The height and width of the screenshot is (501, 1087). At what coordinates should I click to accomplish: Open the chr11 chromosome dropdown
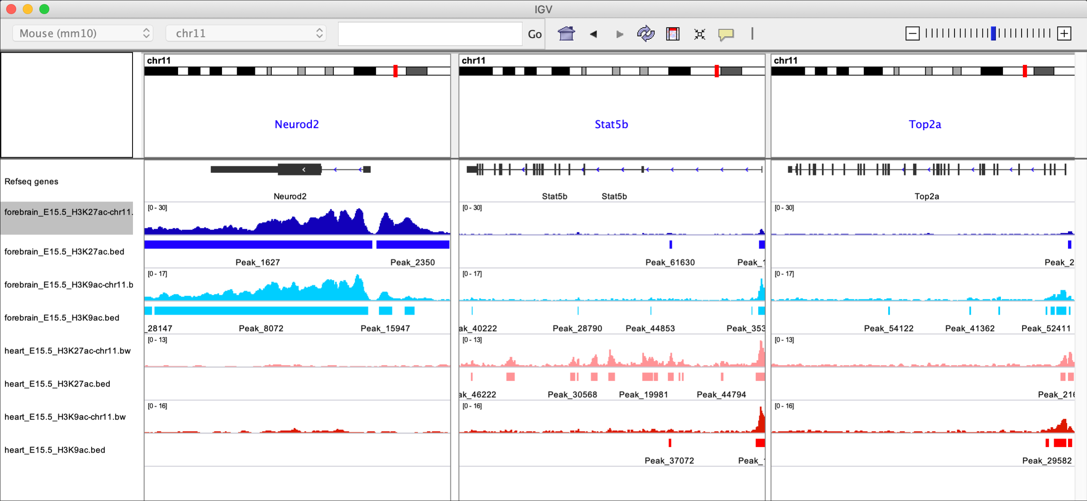(246, 33)
